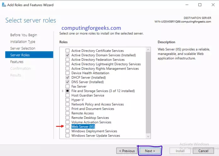Select Device Health Attestation label

pos(90,73)
